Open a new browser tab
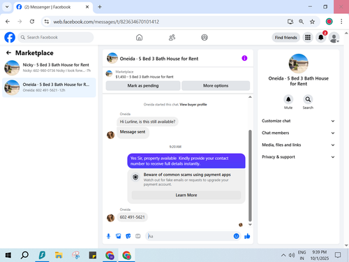The width and height of the screenshot is (349, 262). [x=100, y=7]
